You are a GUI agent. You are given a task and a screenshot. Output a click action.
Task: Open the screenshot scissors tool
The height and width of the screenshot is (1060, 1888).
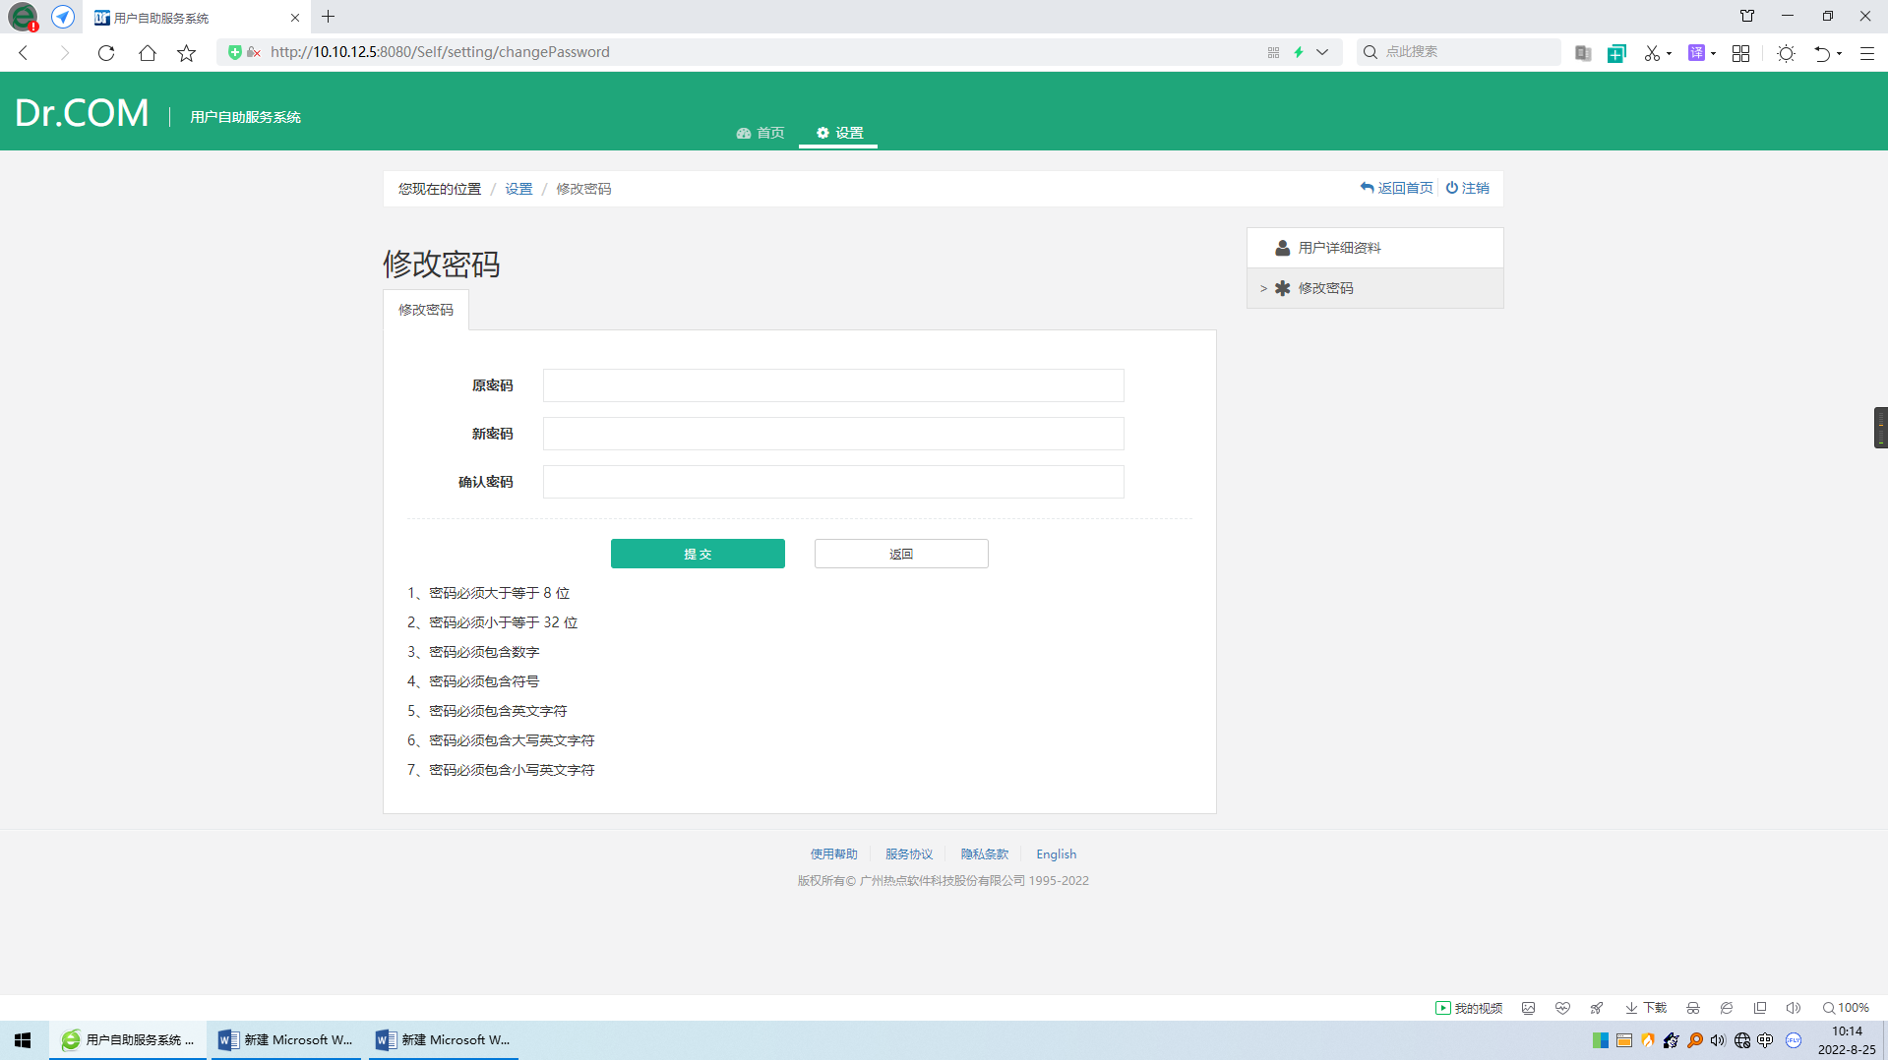tap(1651, 53)
